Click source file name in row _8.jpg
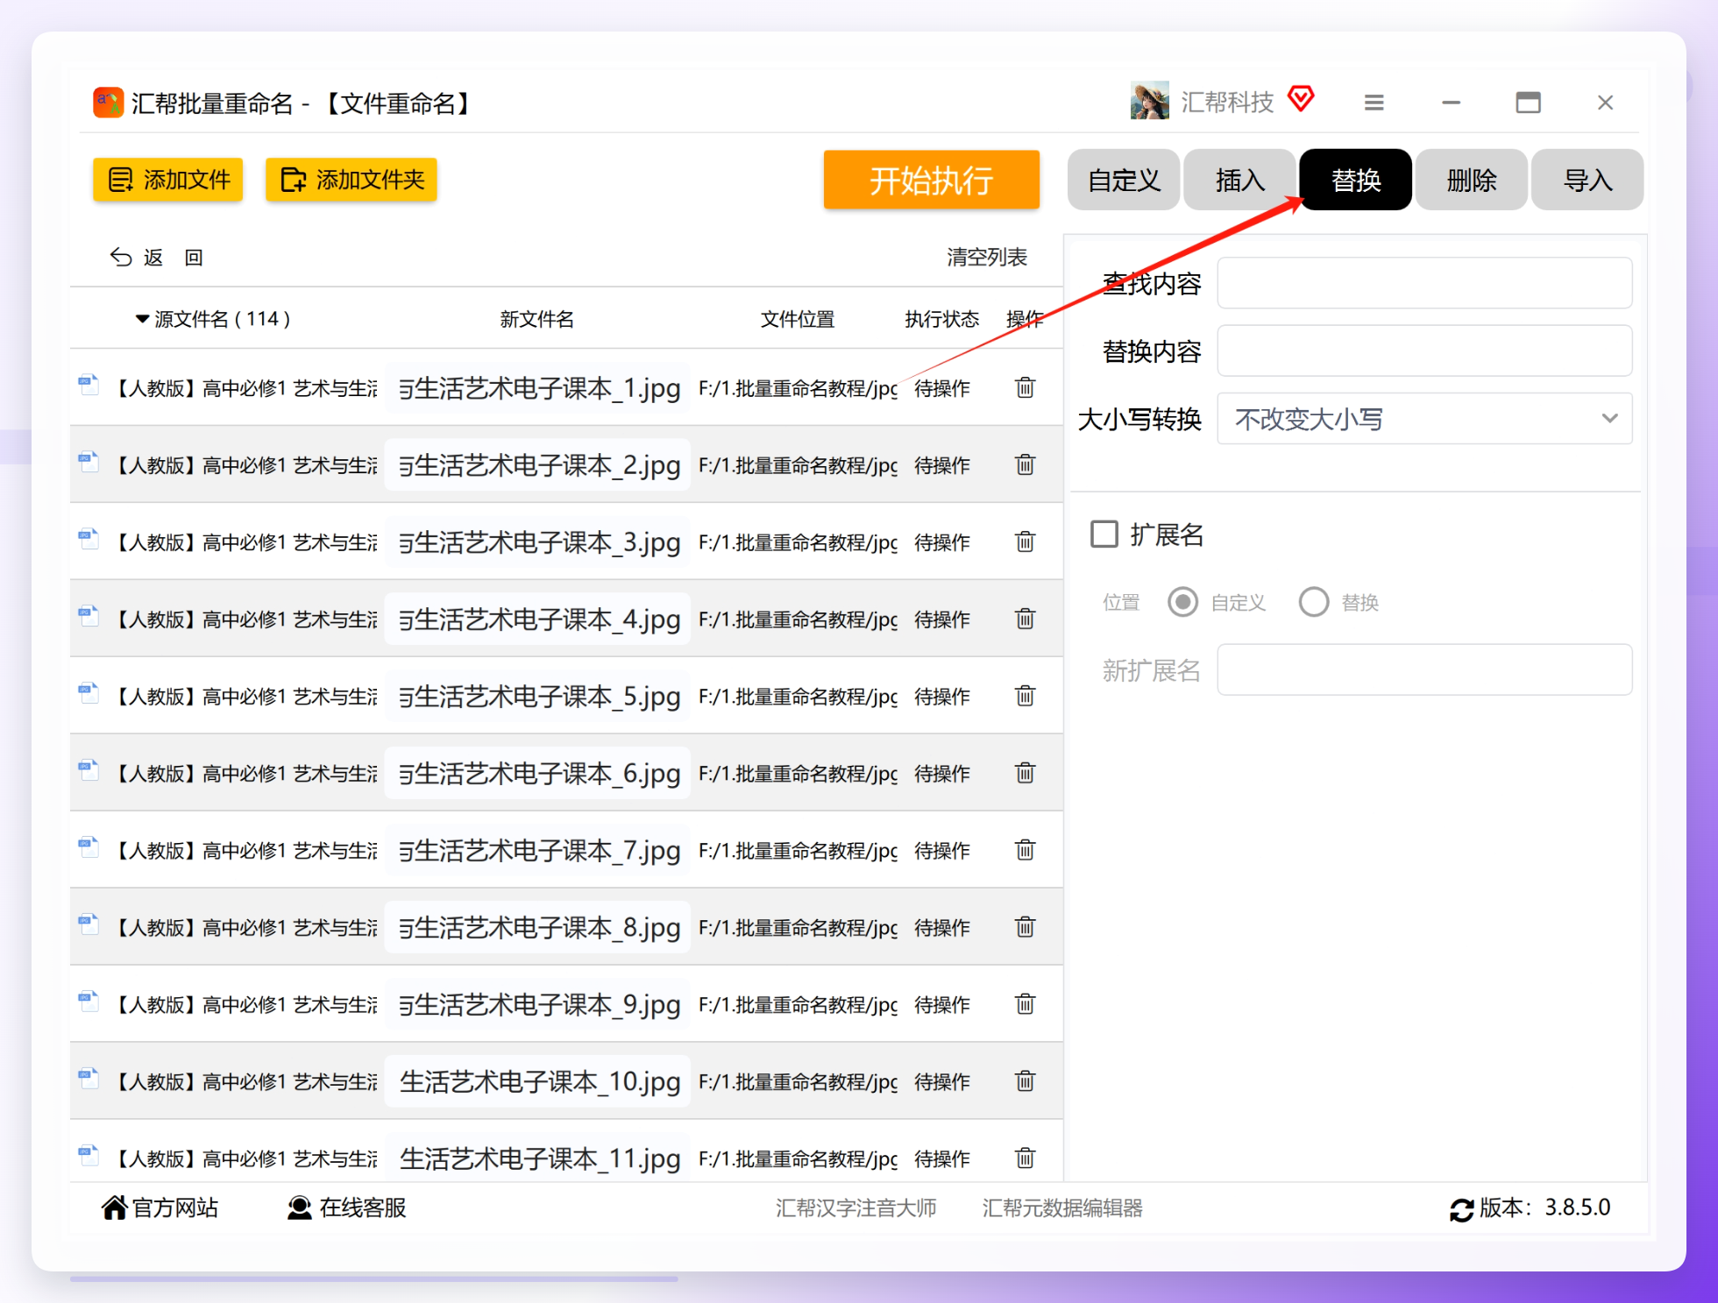The width and height of the screenshot is (1718, 1303). pyautogui.click(x=245, y=928)
